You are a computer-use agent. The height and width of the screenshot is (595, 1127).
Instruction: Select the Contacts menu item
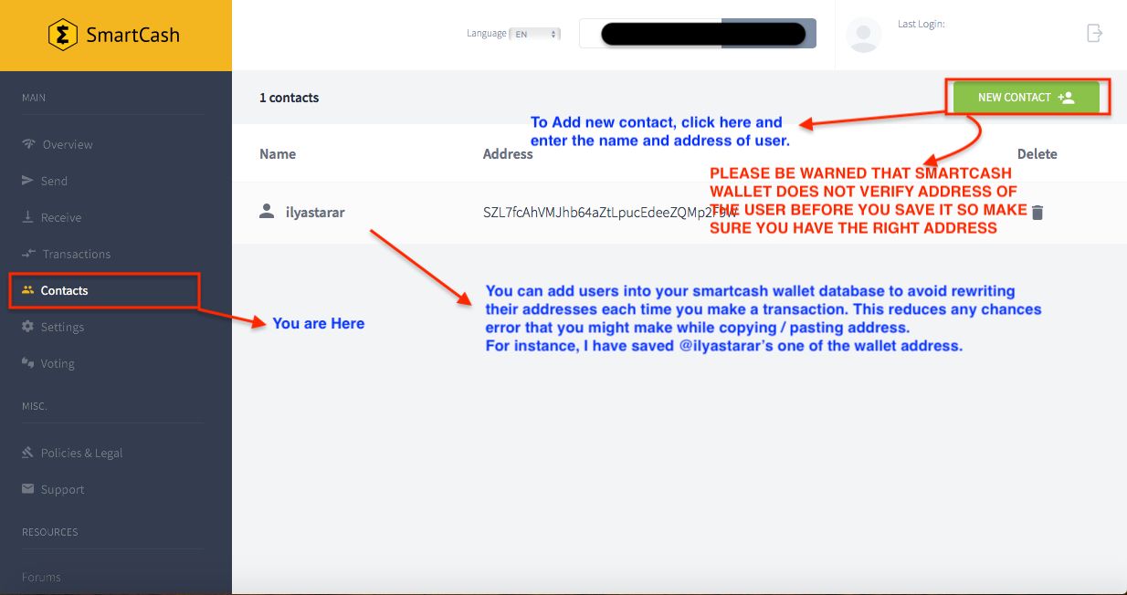tap(65, 290)
